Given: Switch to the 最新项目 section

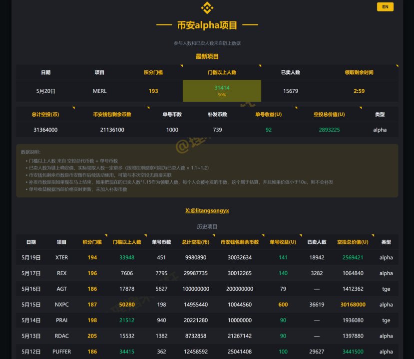Looking at the screenshot, I should click(207, 56).
